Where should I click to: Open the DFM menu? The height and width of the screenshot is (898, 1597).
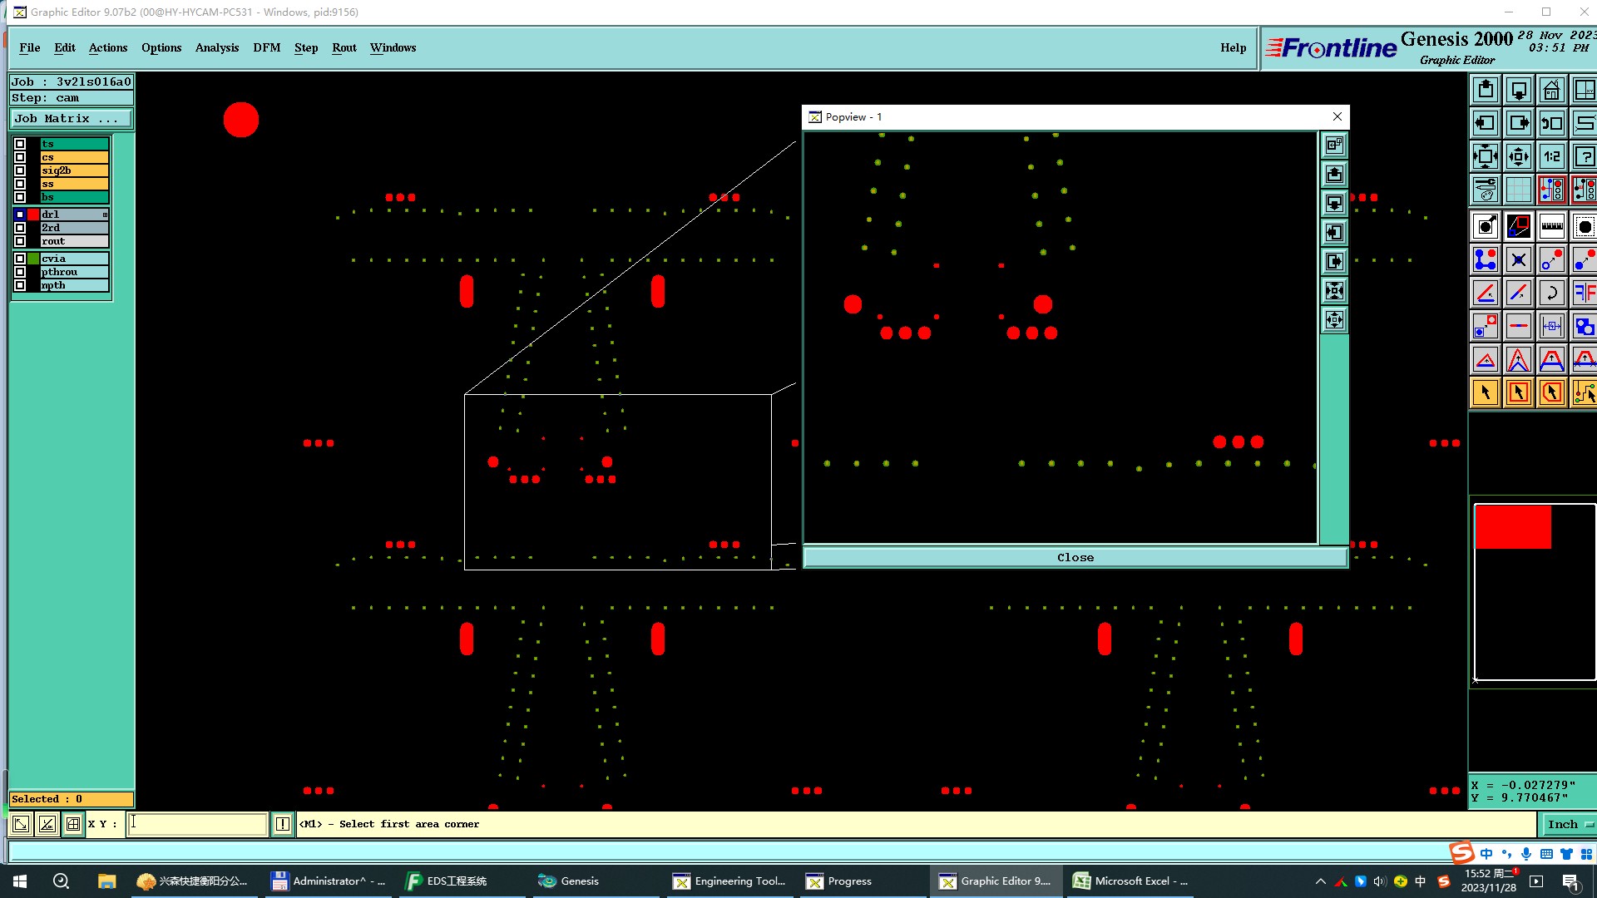point(266,47)
